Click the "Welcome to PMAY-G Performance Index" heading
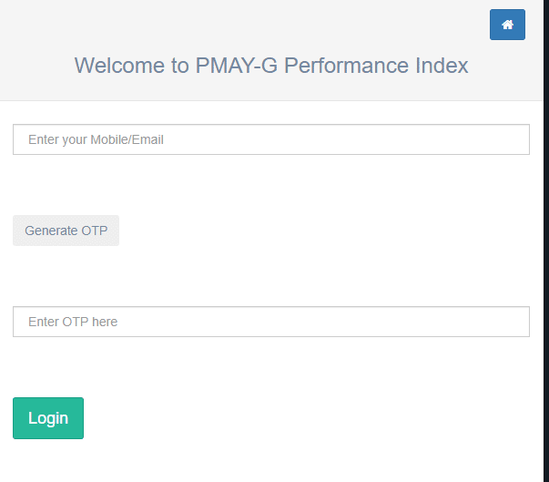549x482 pixels. point(271,66)
